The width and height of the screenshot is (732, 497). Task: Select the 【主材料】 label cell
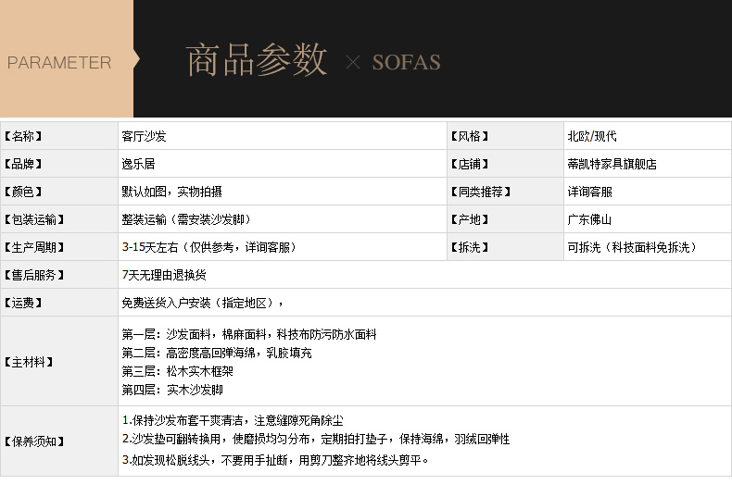pos(59,361)
